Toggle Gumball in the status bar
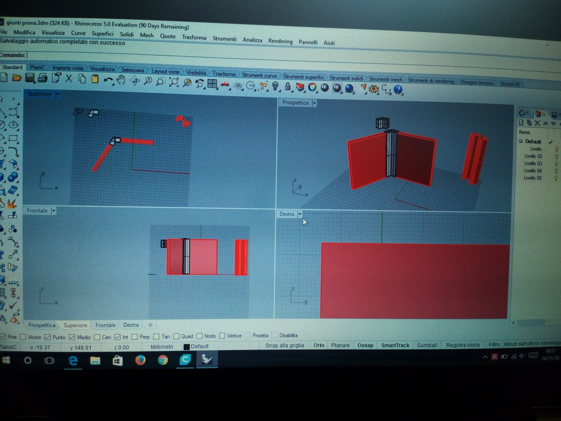This screenshot has height=421, width=561. [427, 345]
